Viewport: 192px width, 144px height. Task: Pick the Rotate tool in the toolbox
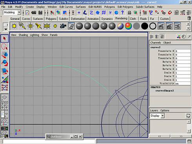(x=5, y=63)
